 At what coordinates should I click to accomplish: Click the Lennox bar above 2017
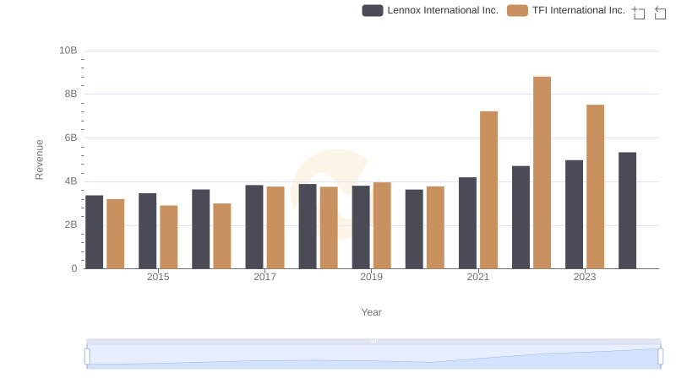[254, 227]
